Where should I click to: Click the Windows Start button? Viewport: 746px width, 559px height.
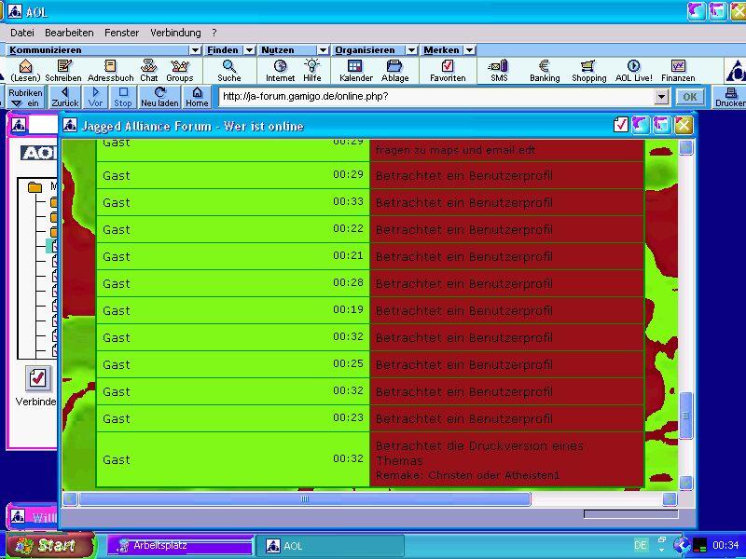[x=47, y=546]
